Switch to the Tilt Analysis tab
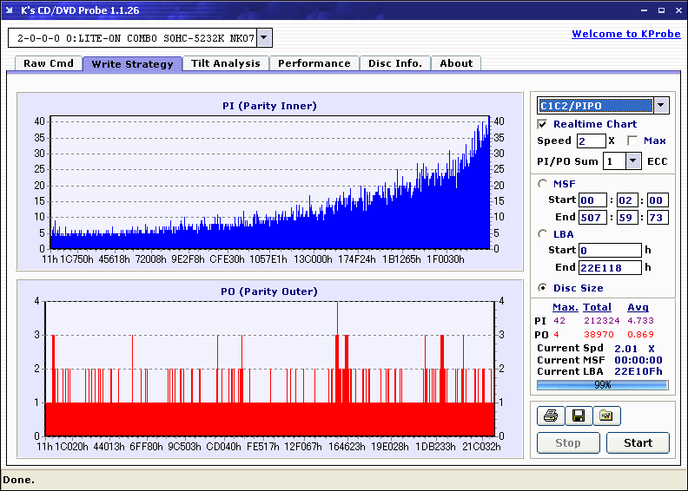The height and width of the screenshot is (491, 688). pos(225,63)
